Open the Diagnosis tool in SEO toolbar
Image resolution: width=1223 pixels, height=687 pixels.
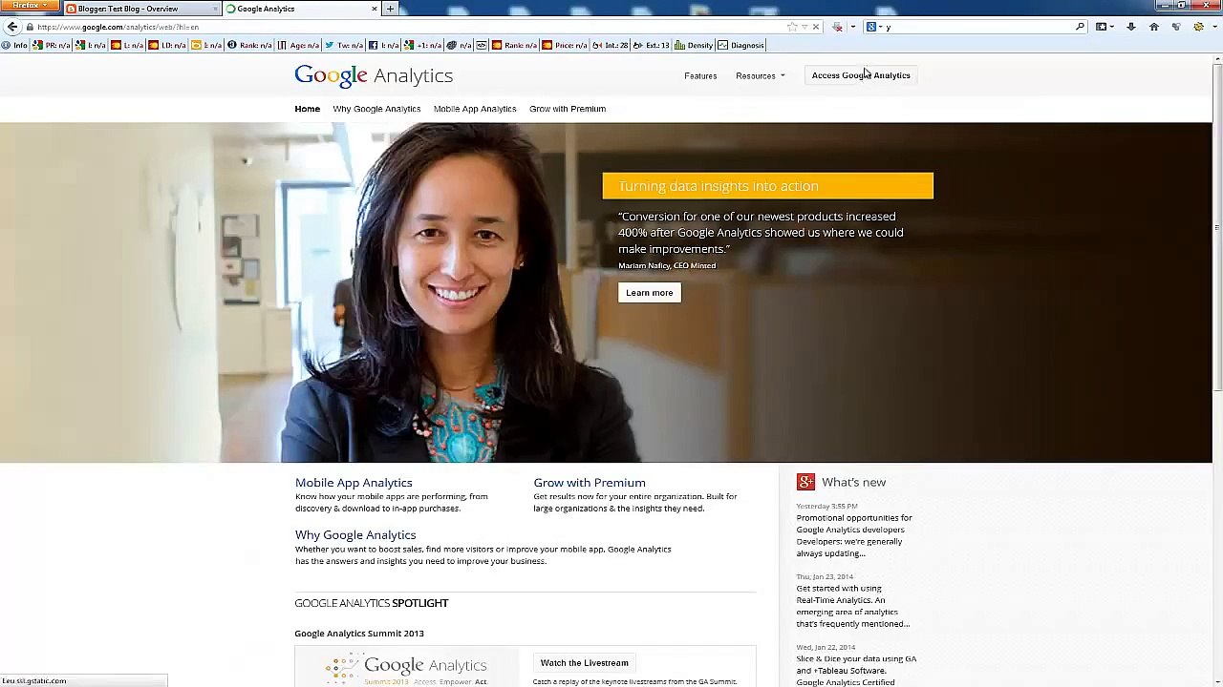tap(741, 45)
